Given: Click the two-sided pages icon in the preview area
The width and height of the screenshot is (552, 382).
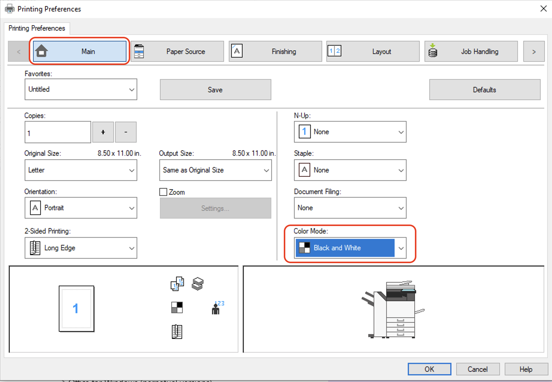Looking at the screenshot, I should pyautogui.click(x=177, y=284).
